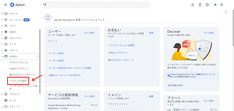Open the hamburger main menu
Image resolution: width=234 pixels, height=111 pixels.
[6, 5]
